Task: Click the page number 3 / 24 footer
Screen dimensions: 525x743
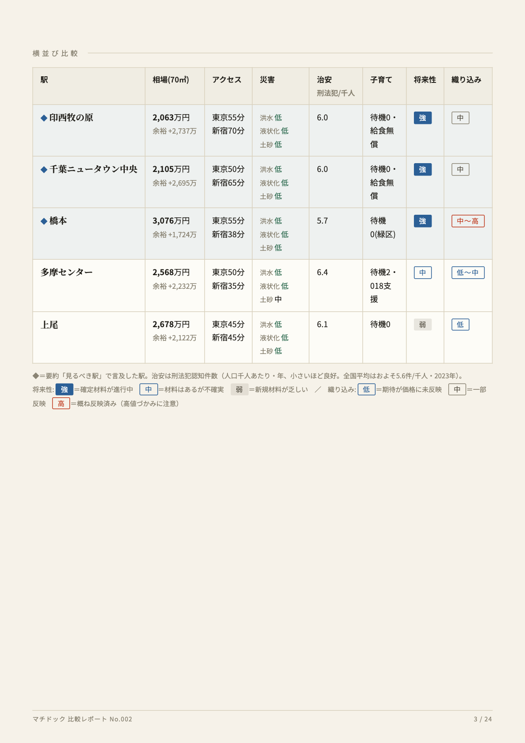Action: tap(483, 719)
